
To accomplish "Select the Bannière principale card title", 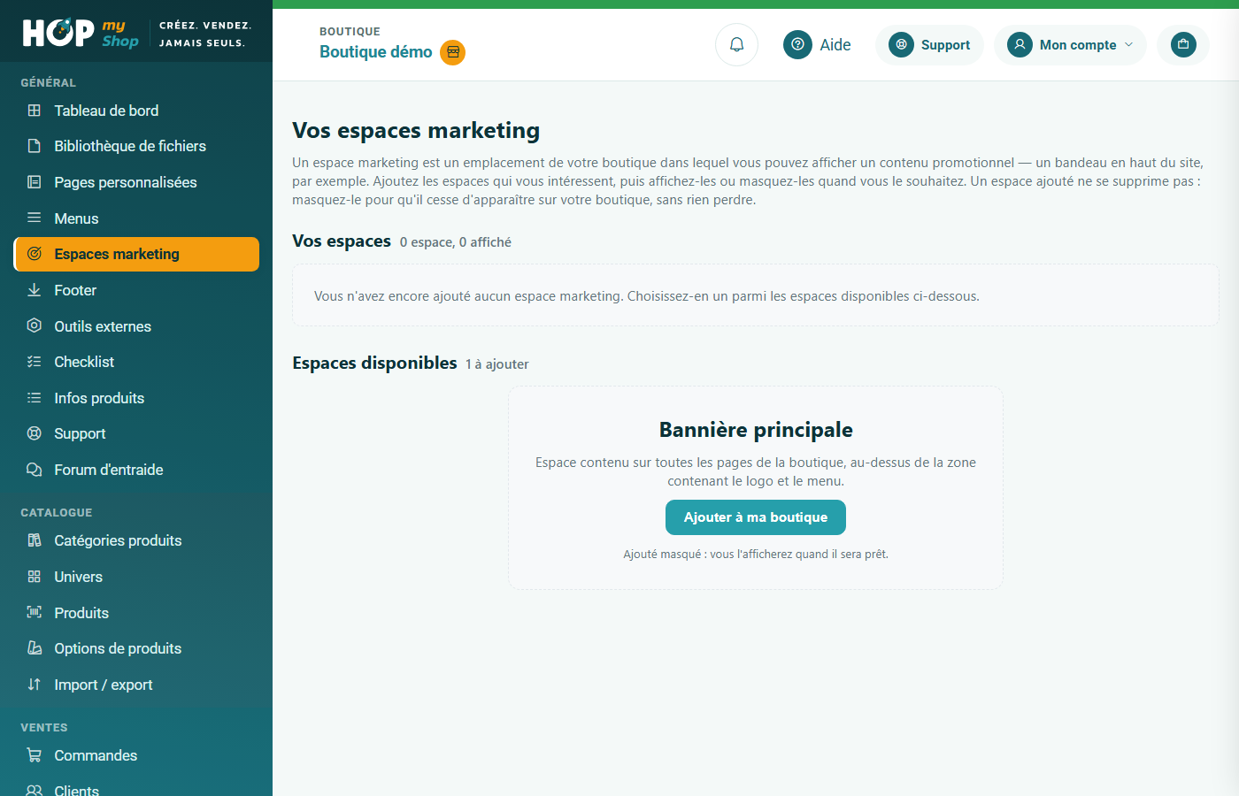I will click(756, 430).
